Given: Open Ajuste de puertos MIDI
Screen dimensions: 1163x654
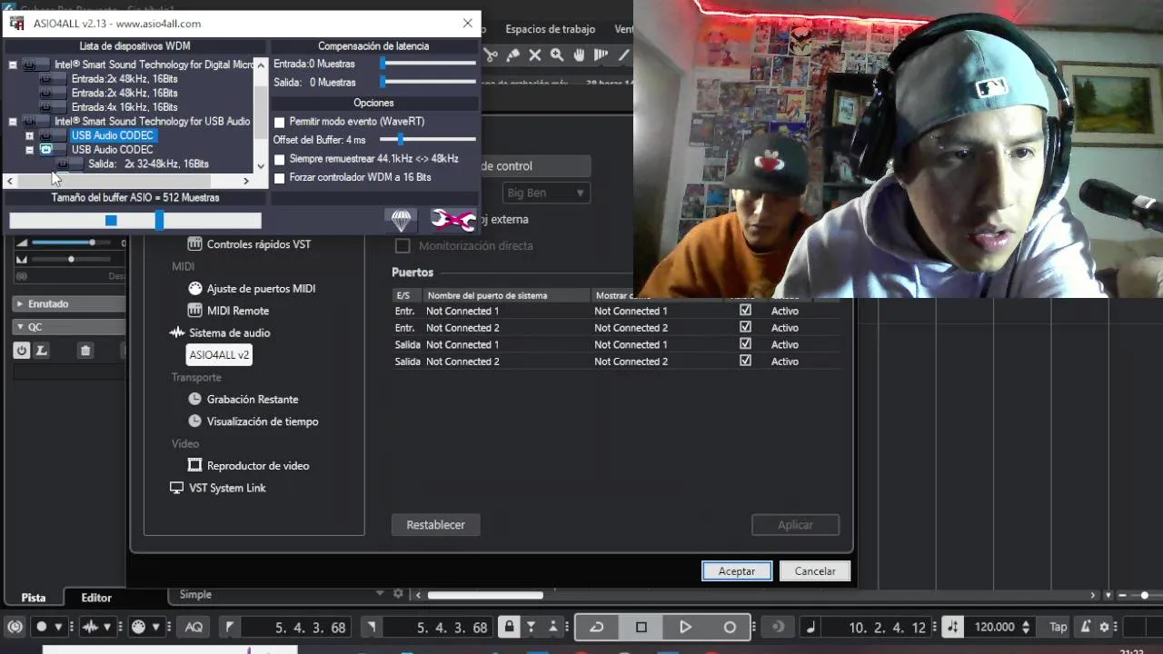Looking at the screenshot, I should click(261, 289).
